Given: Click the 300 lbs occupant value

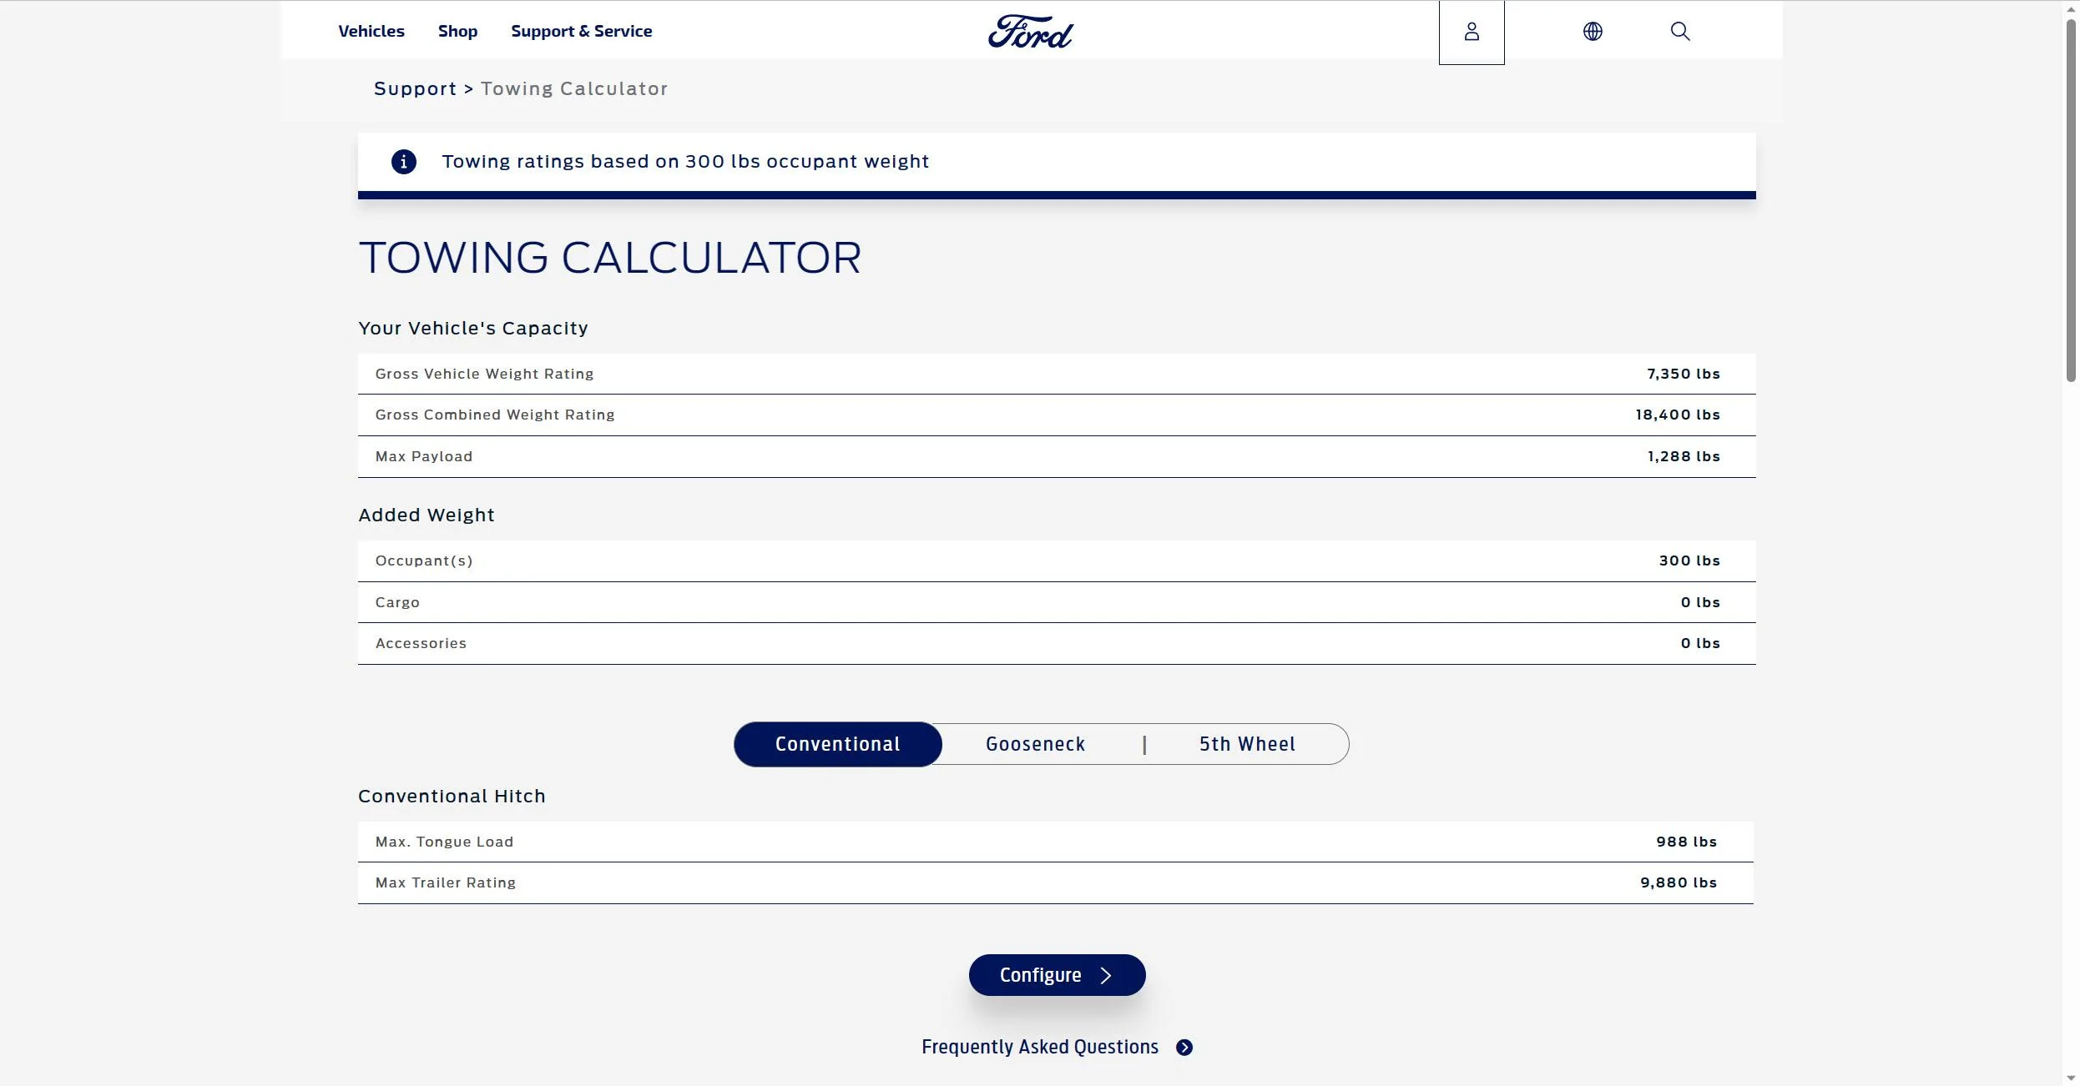Looking at the screenshot, I should point(1689,561).
